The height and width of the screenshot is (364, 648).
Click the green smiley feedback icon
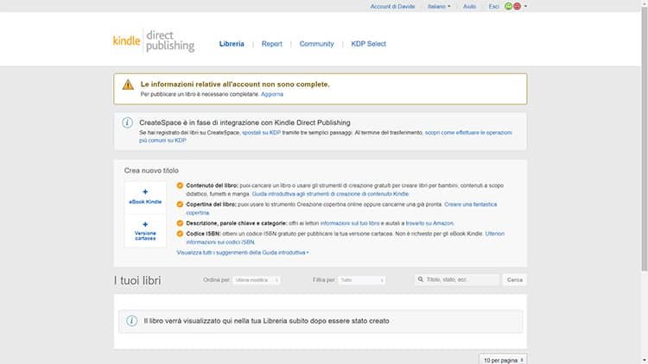point(508,6)
